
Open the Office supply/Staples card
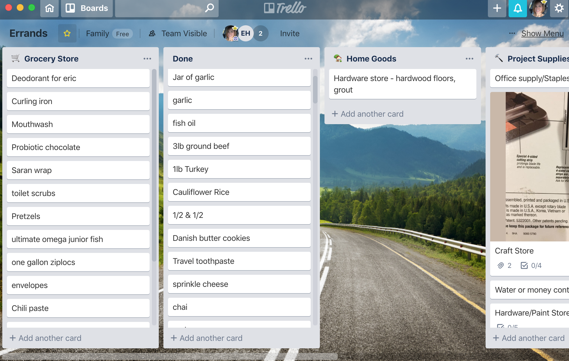pos(530,78)
